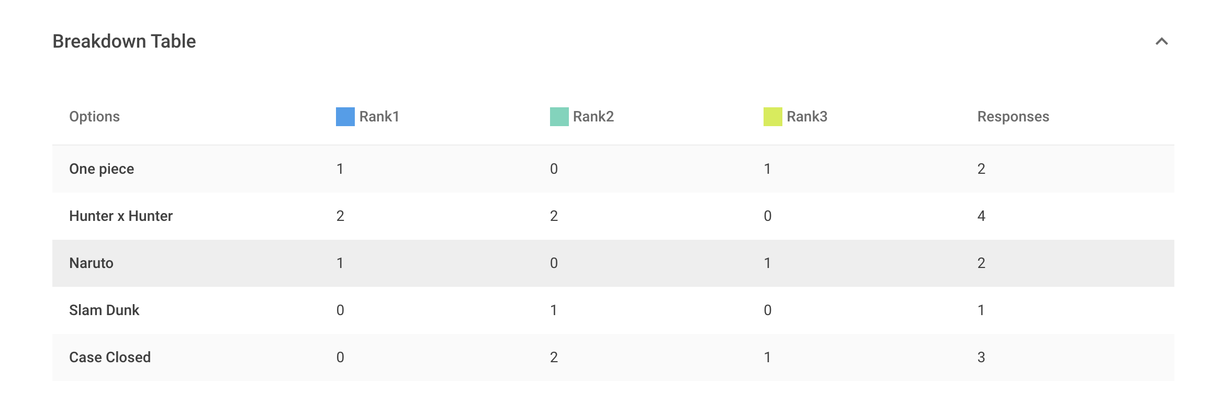Click Naruto's Rank1 count value
The width and height of the screenshot is (1211, 402).
[340, 263]
